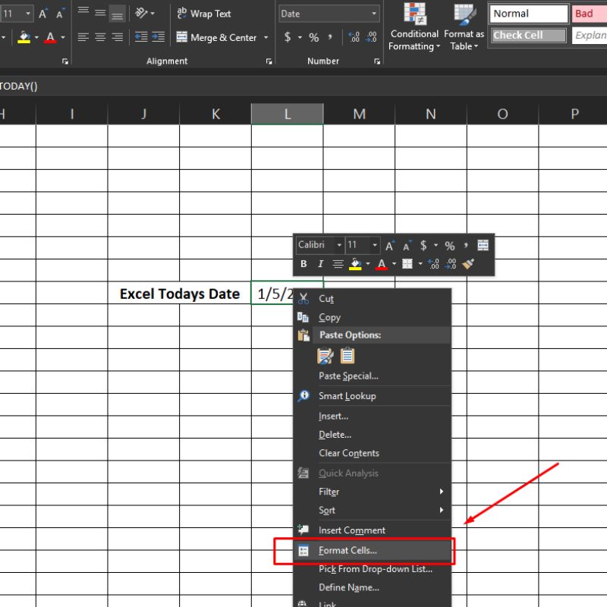Apply yellow fill color from mini toolbar
The width and height of the screenshot is (607, 607).
point(355,264)
